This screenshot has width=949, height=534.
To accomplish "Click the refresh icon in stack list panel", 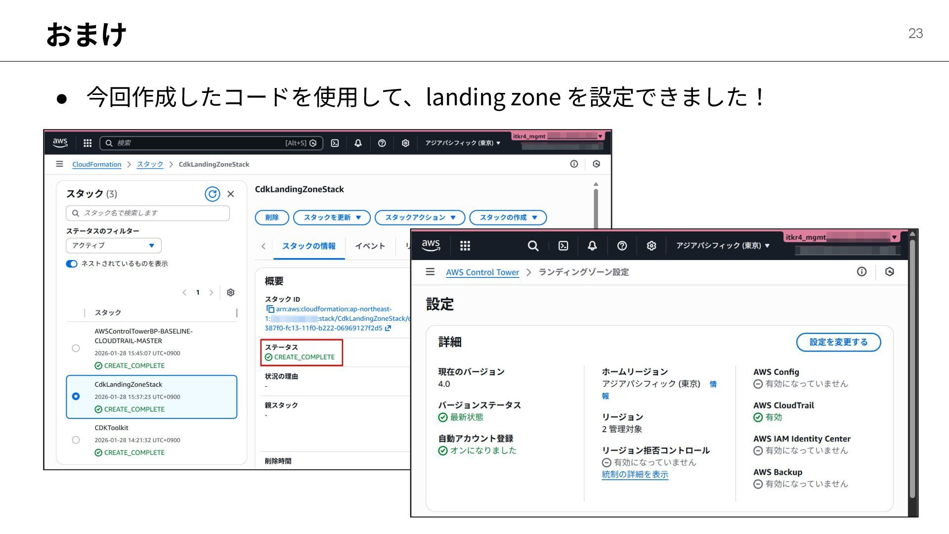I will pos(212,194).
